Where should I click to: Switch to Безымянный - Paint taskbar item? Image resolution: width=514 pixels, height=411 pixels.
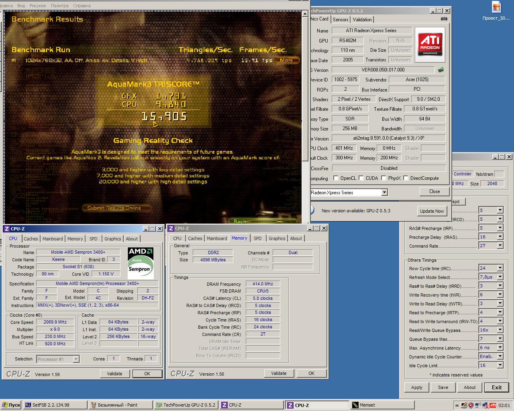(x=120, y=405)
